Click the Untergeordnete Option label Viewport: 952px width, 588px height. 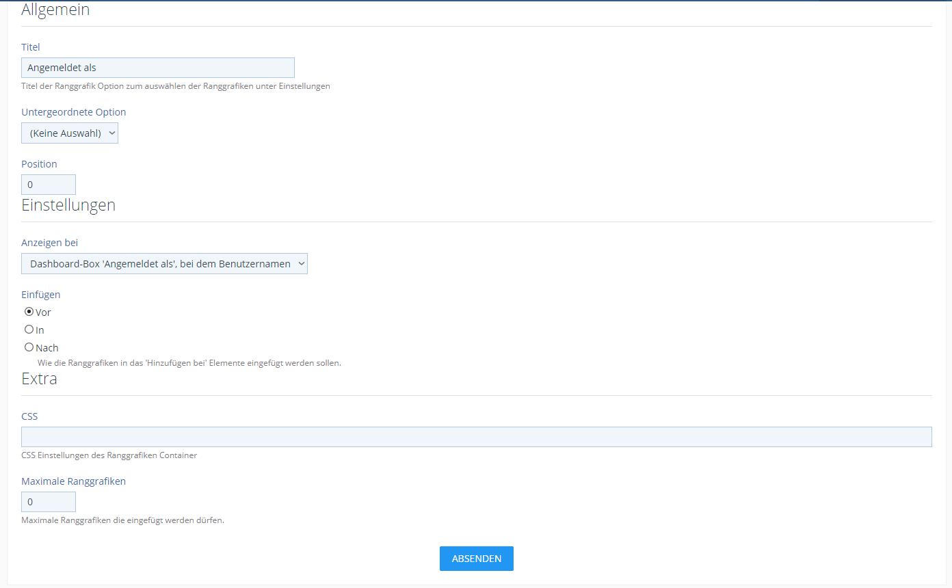point(74,112)
